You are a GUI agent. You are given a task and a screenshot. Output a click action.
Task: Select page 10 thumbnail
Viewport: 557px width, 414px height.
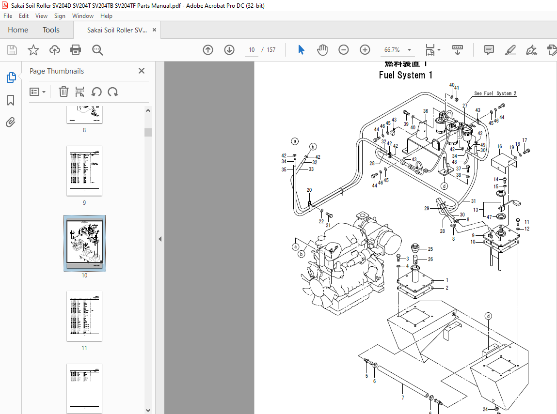[x=84, y=244]
